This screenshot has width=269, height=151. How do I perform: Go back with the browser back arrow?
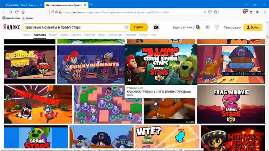[4, 12]
